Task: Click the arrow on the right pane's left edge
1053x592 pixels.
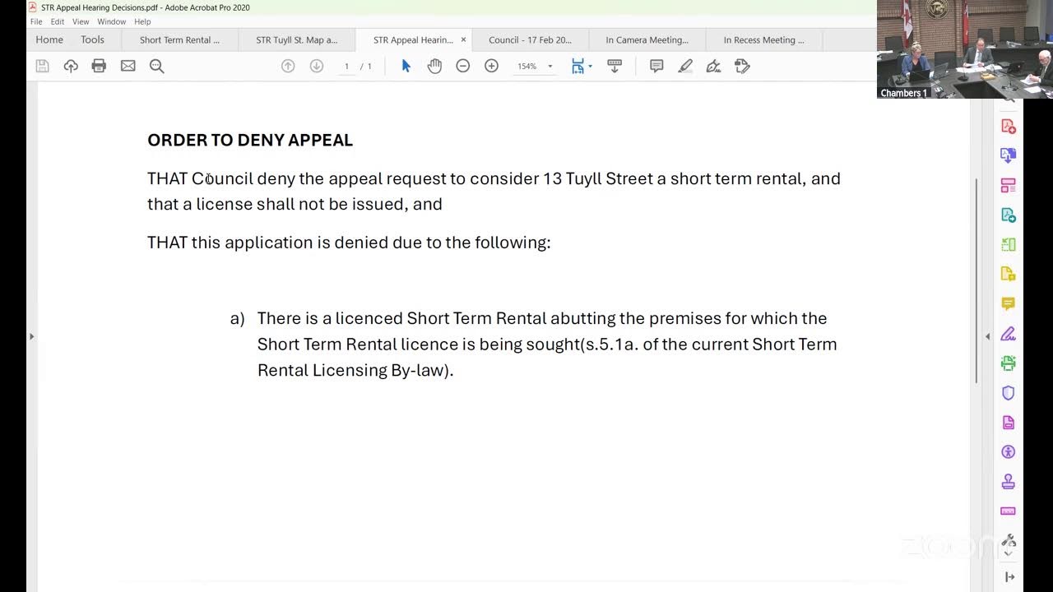Action: tap(988, 335)
